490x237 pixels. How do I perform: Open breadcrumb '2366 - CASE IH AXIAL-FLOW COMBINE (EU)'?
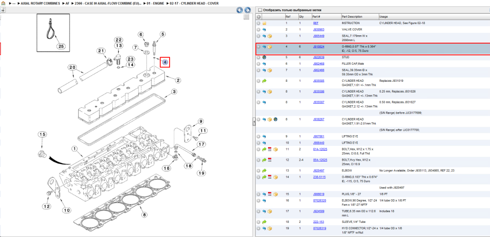108,3
